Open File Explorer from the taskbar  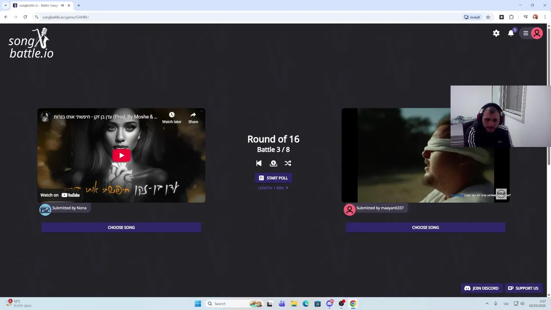click(294, 304)
